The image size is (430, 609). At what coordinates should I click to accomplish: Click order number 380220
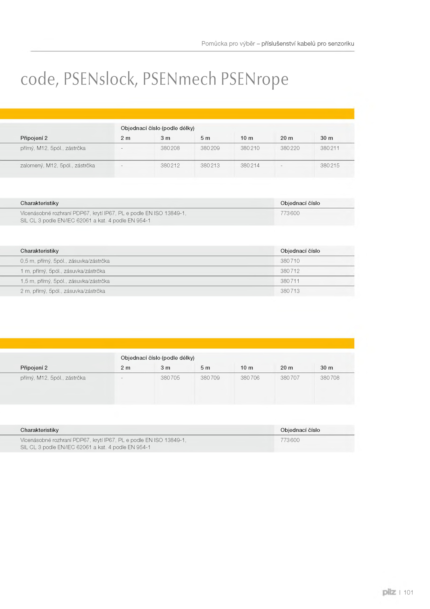(x=290, y=148)
